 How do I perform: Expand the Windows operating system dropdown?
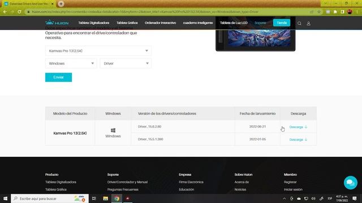click(71, 63)
